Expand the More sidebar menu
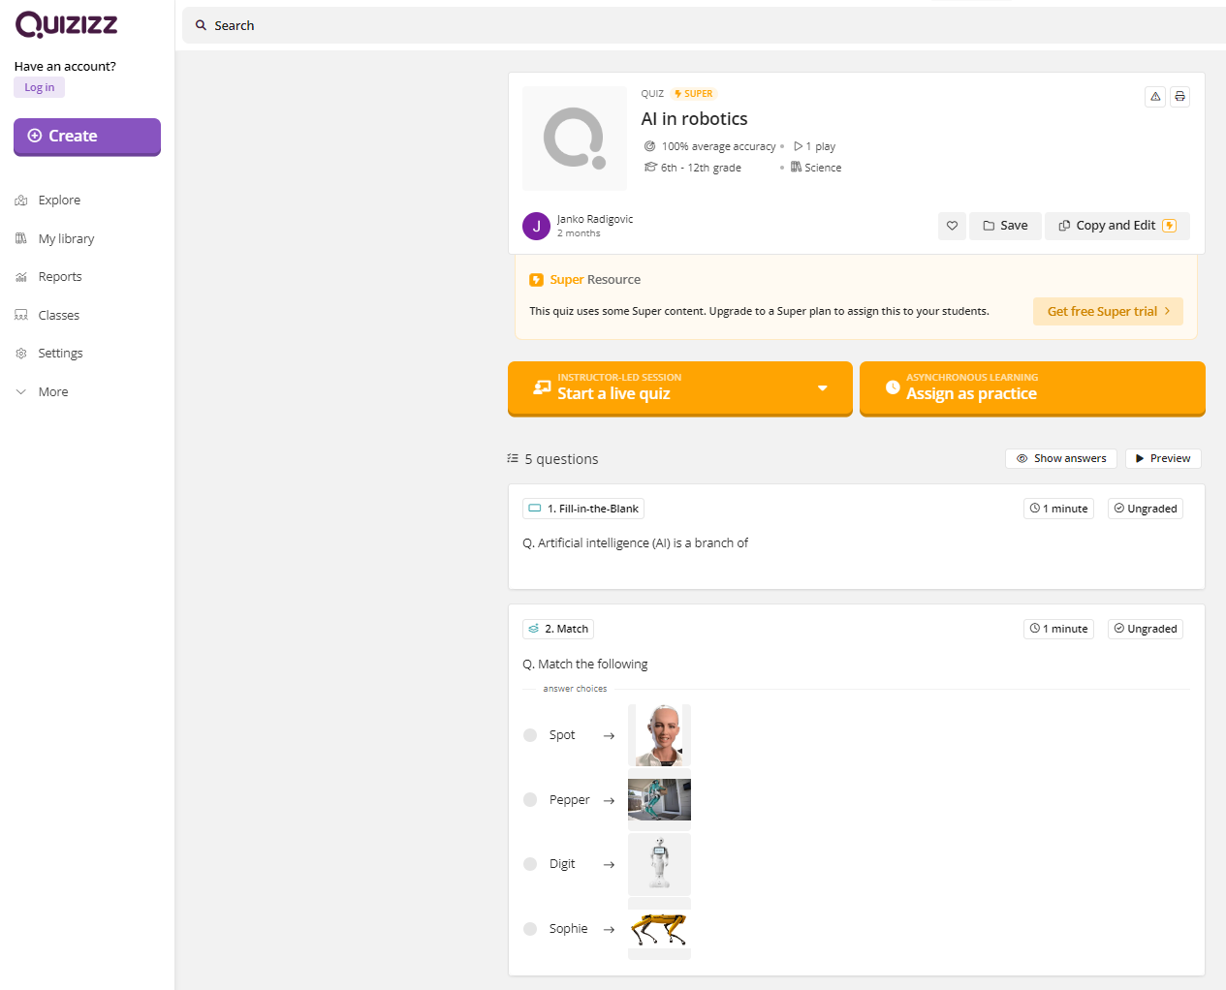The height and width of the screenshot is (990, 1226). click(x=52, y=392)
